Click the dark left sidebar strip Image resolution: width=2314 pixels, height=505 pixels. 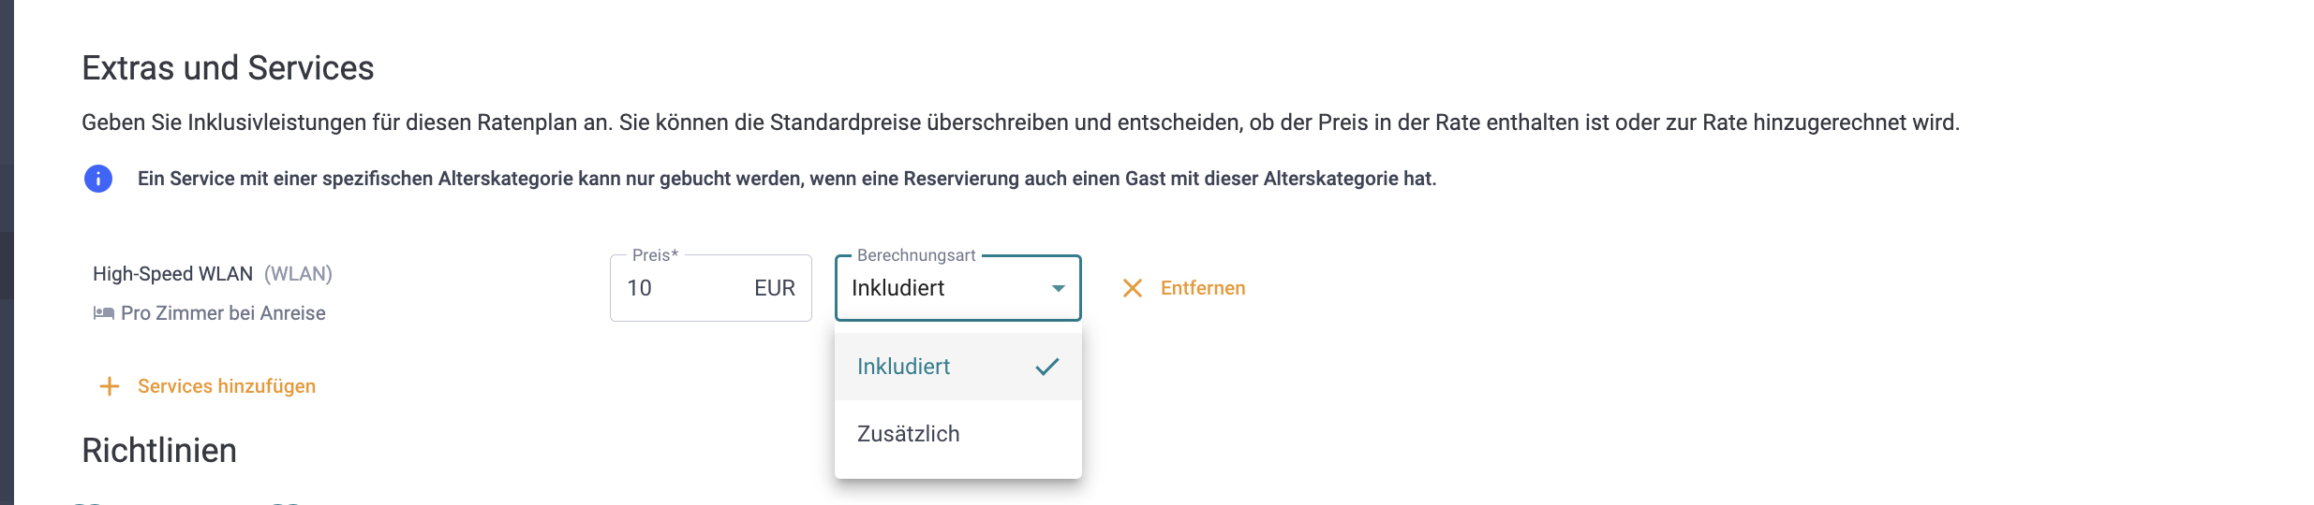pos(7,252)
